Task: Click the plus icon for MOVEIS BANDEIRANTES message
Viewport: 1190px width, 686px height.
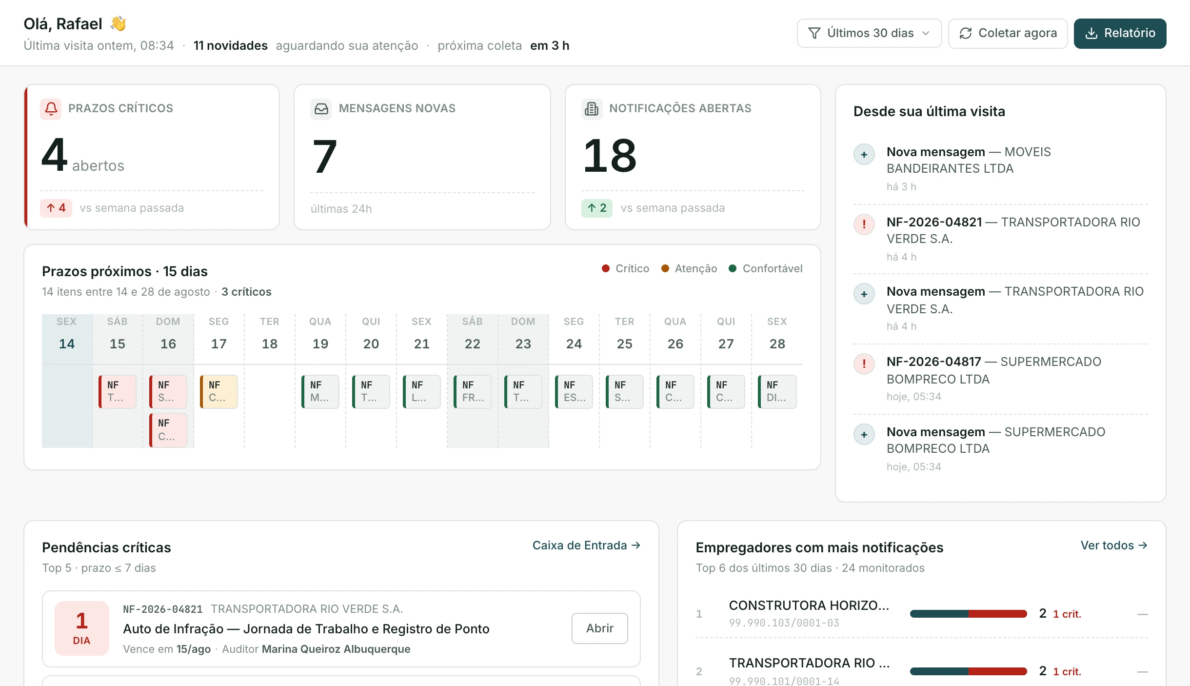Action: 864,155
